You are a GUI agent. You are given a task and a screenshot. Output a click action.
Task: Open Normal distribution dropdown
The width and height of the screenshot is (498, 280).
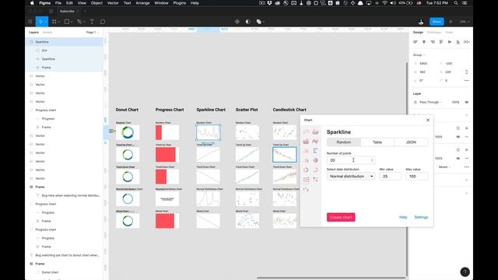tap(351, 177)
